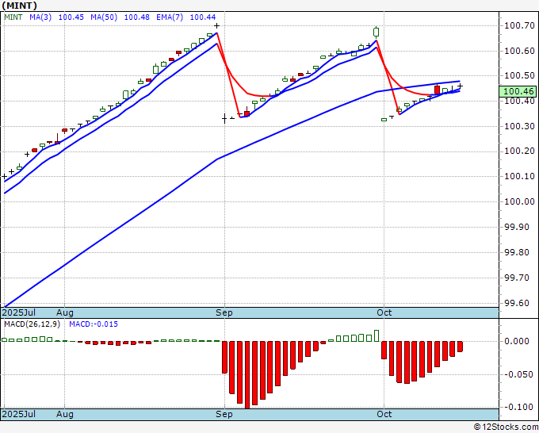Viewport: 539px width, 433px height.
Task: Click Aug on the MACD panel axis
Action: pyautogui.click(x=65, y=414)
